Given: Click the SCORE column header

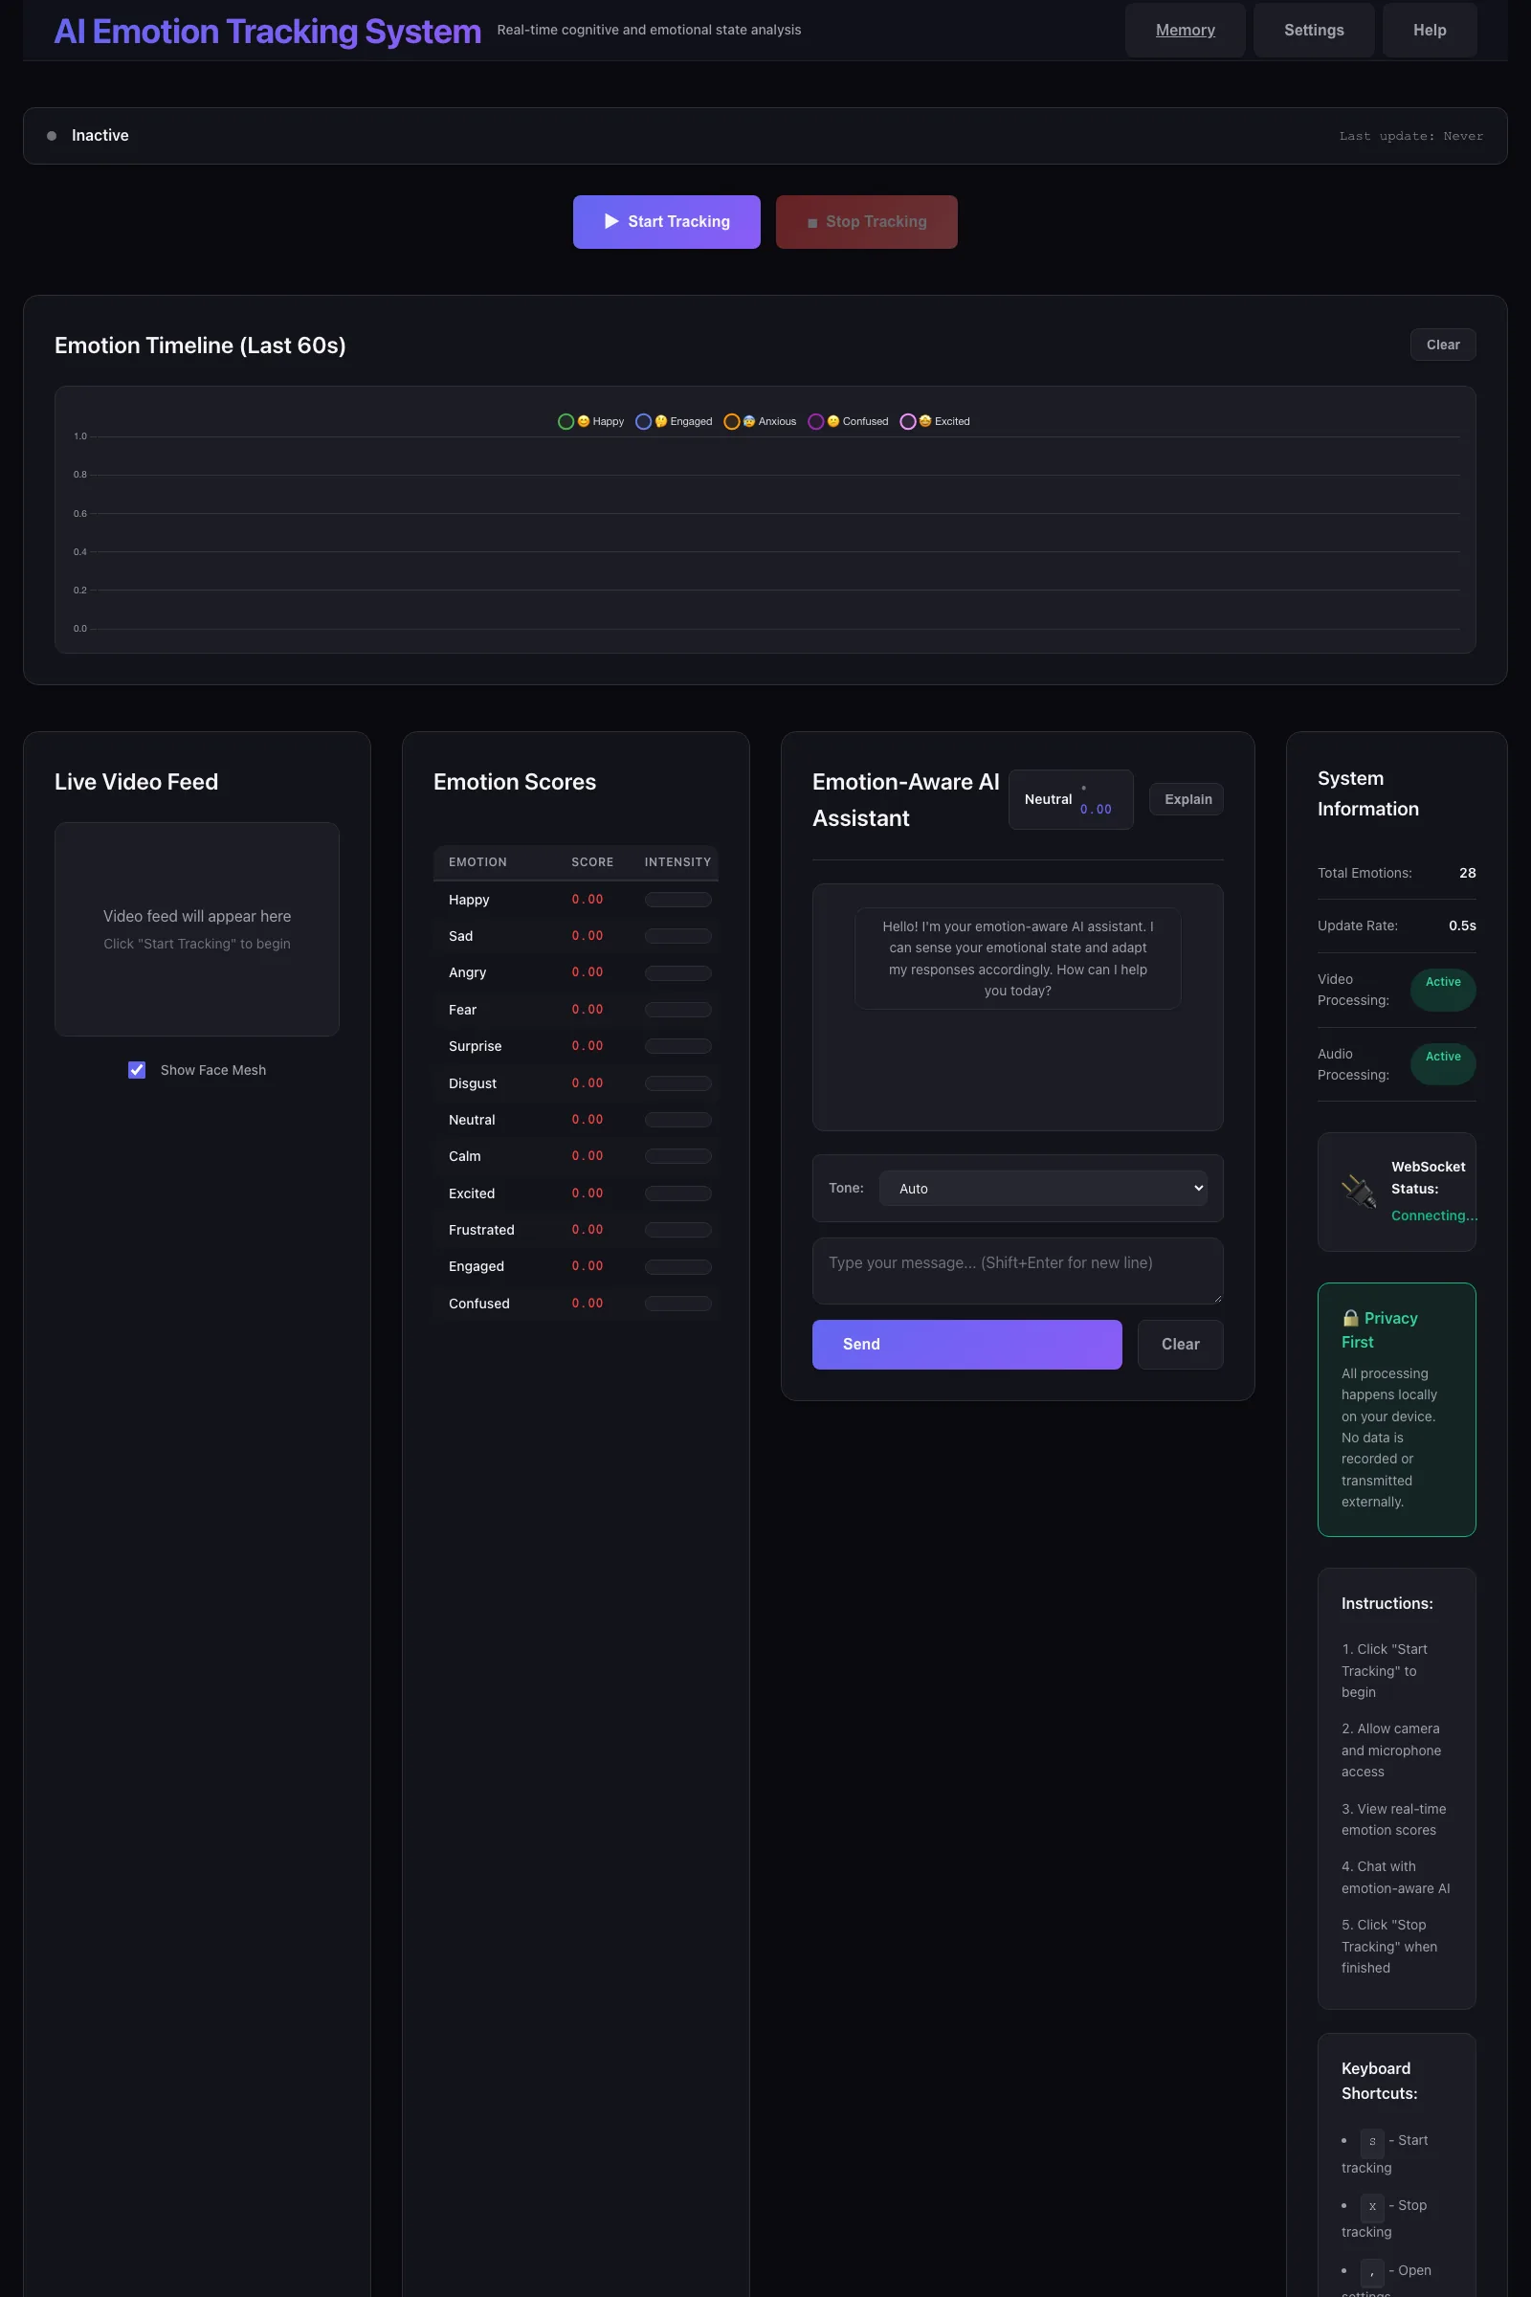Looking at the screenshot, I should coord(591,862).
